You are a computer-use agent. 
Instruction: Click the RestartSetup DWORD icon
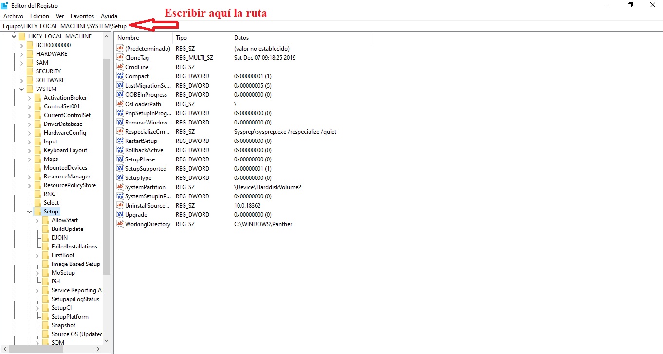pyautogui.click(x=120, y=141)
